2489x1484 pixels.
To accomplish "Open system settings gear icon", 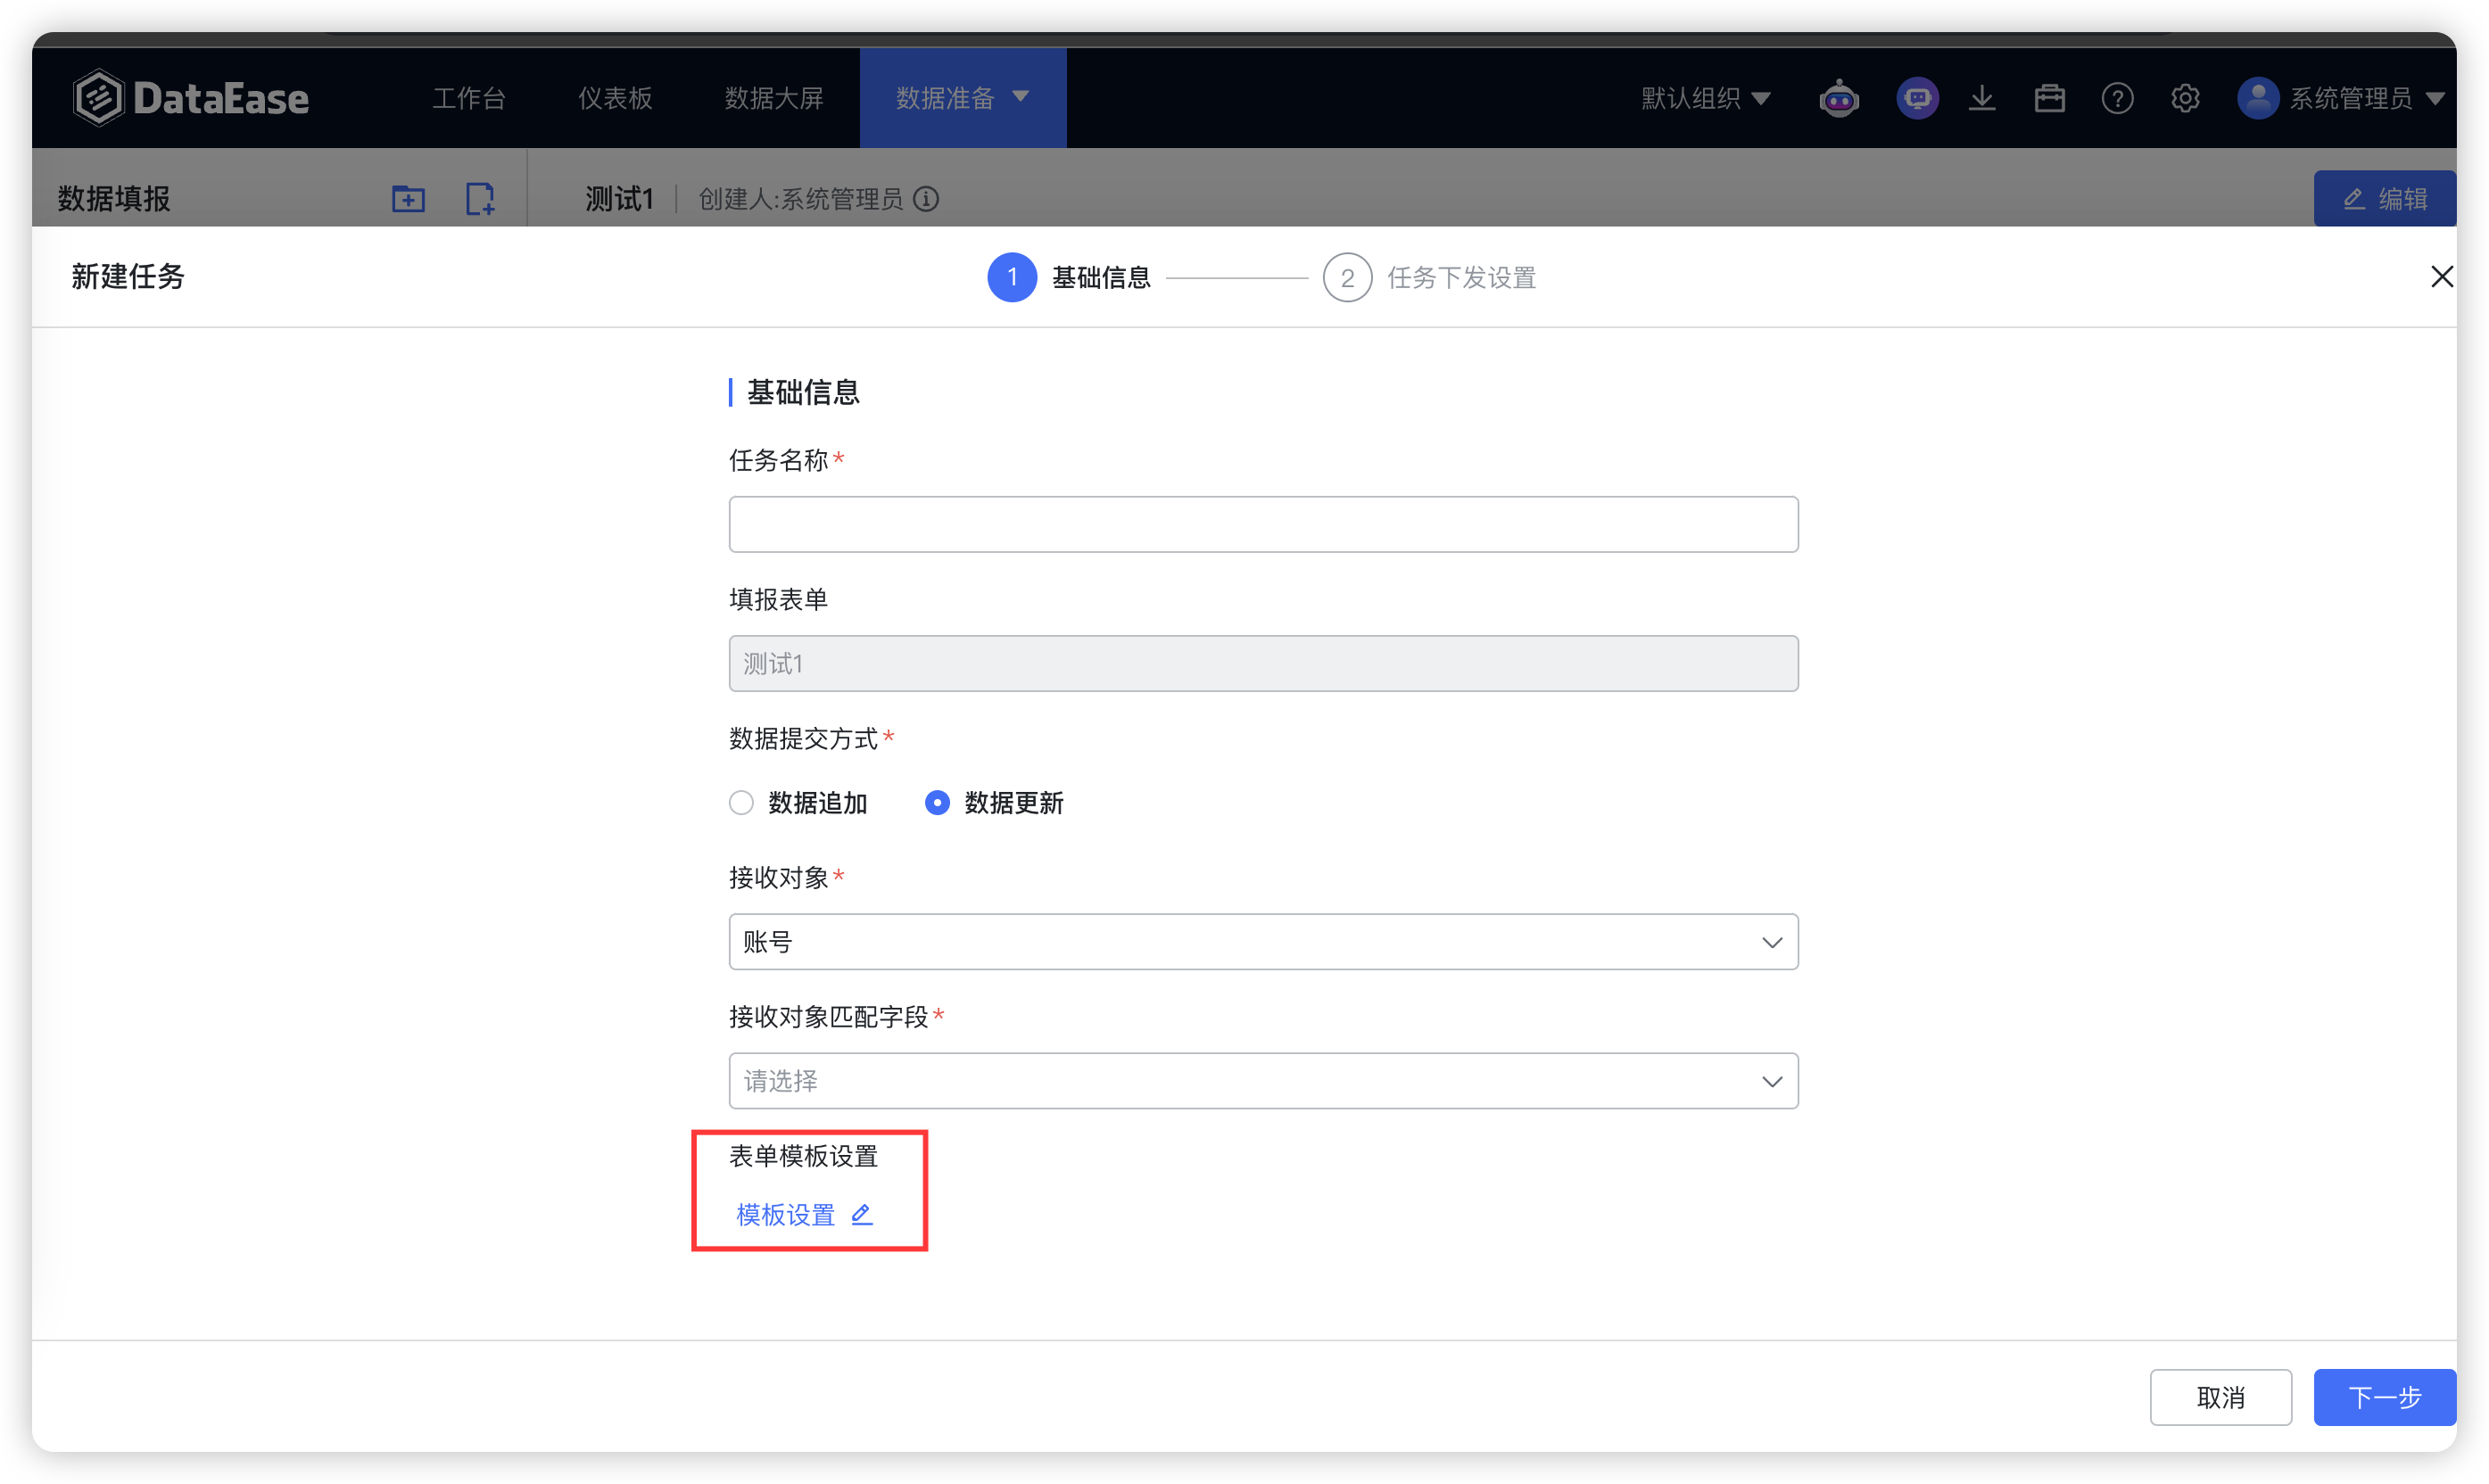I will point(2184,98).
